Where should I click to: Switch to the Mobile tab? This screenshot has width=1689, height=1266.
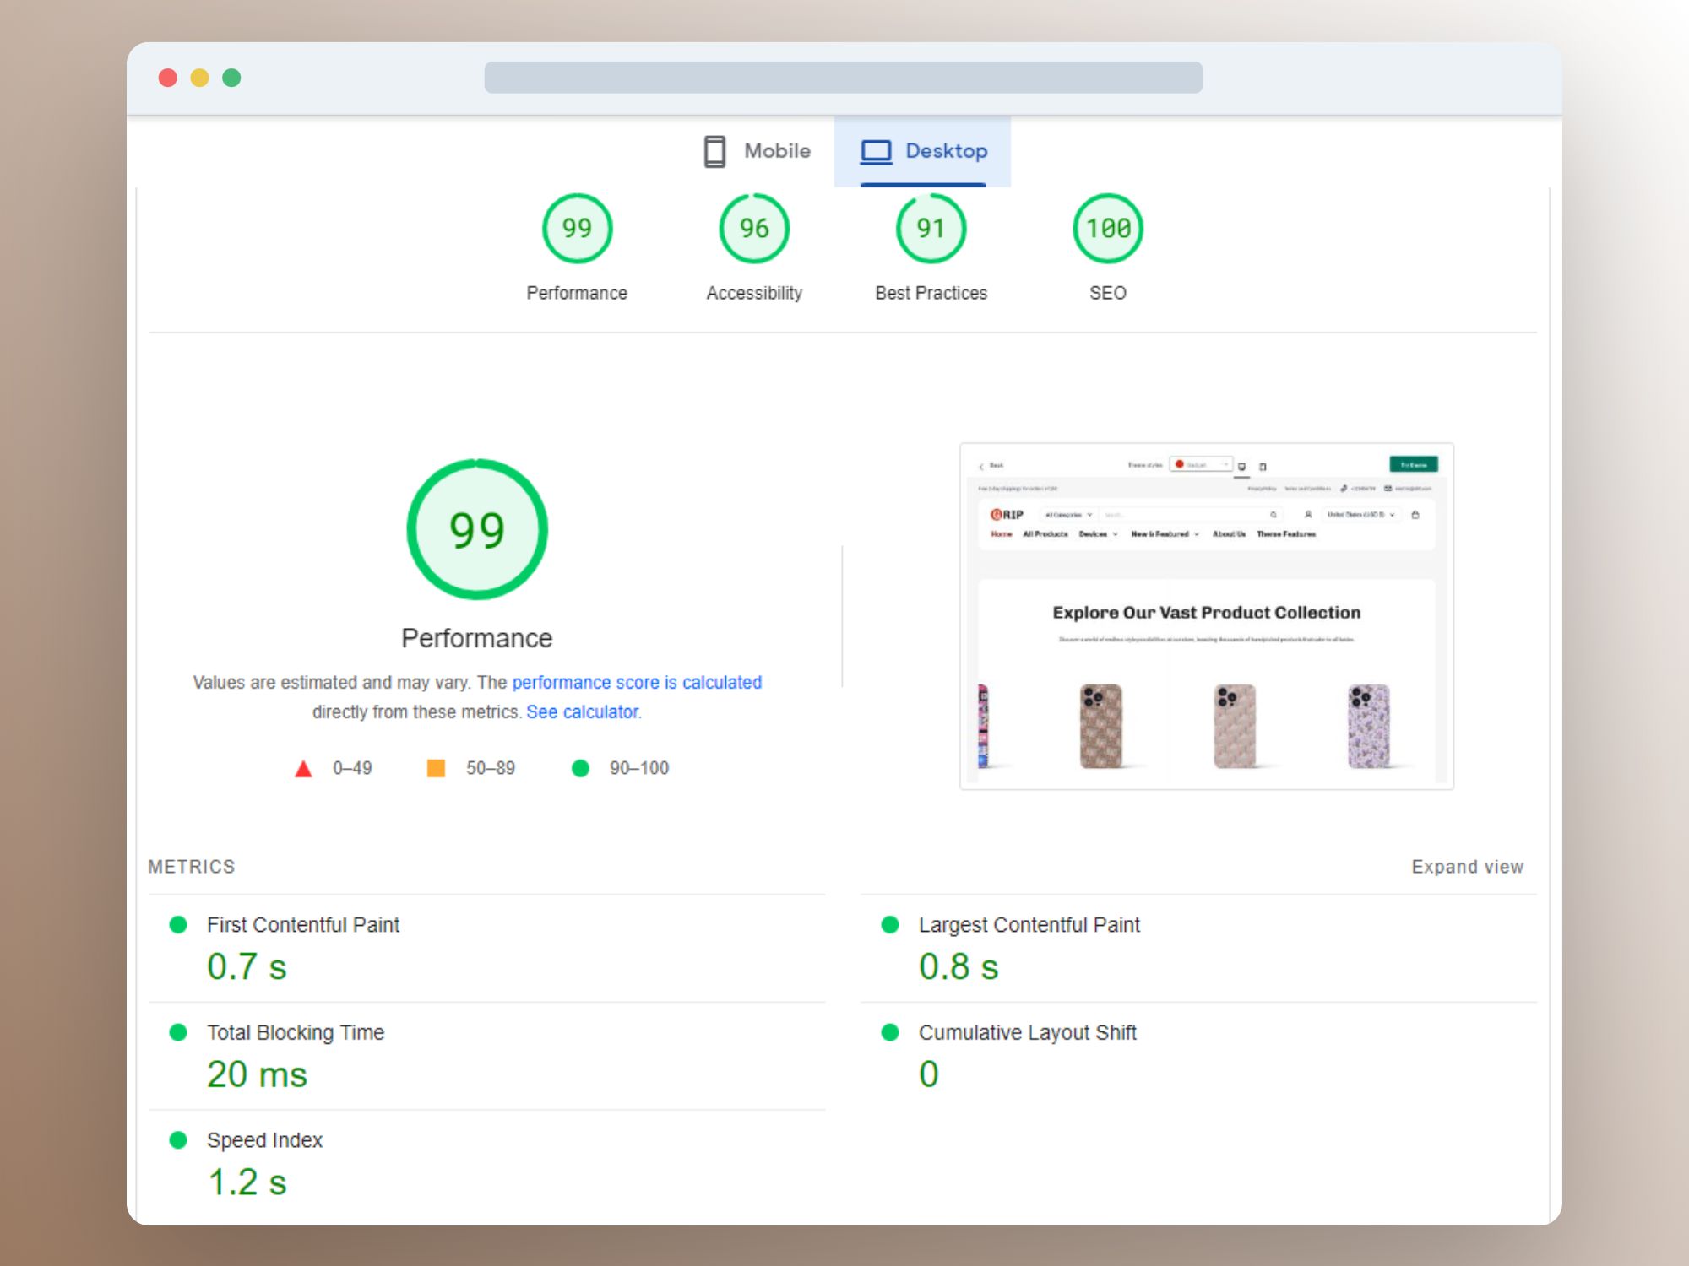click(758, 151)
